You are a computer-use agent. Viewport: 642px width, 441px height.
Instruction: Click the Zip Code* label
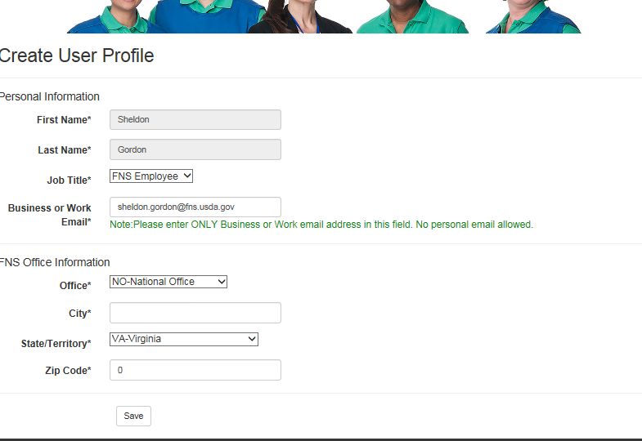tap(68, 370)
